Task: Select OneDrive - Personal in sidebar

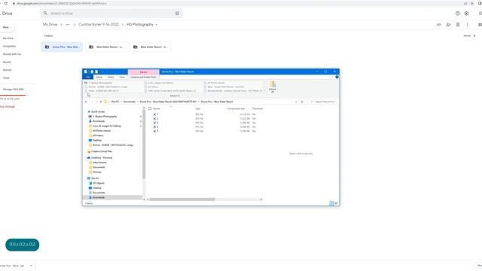Action: [102, 157]
